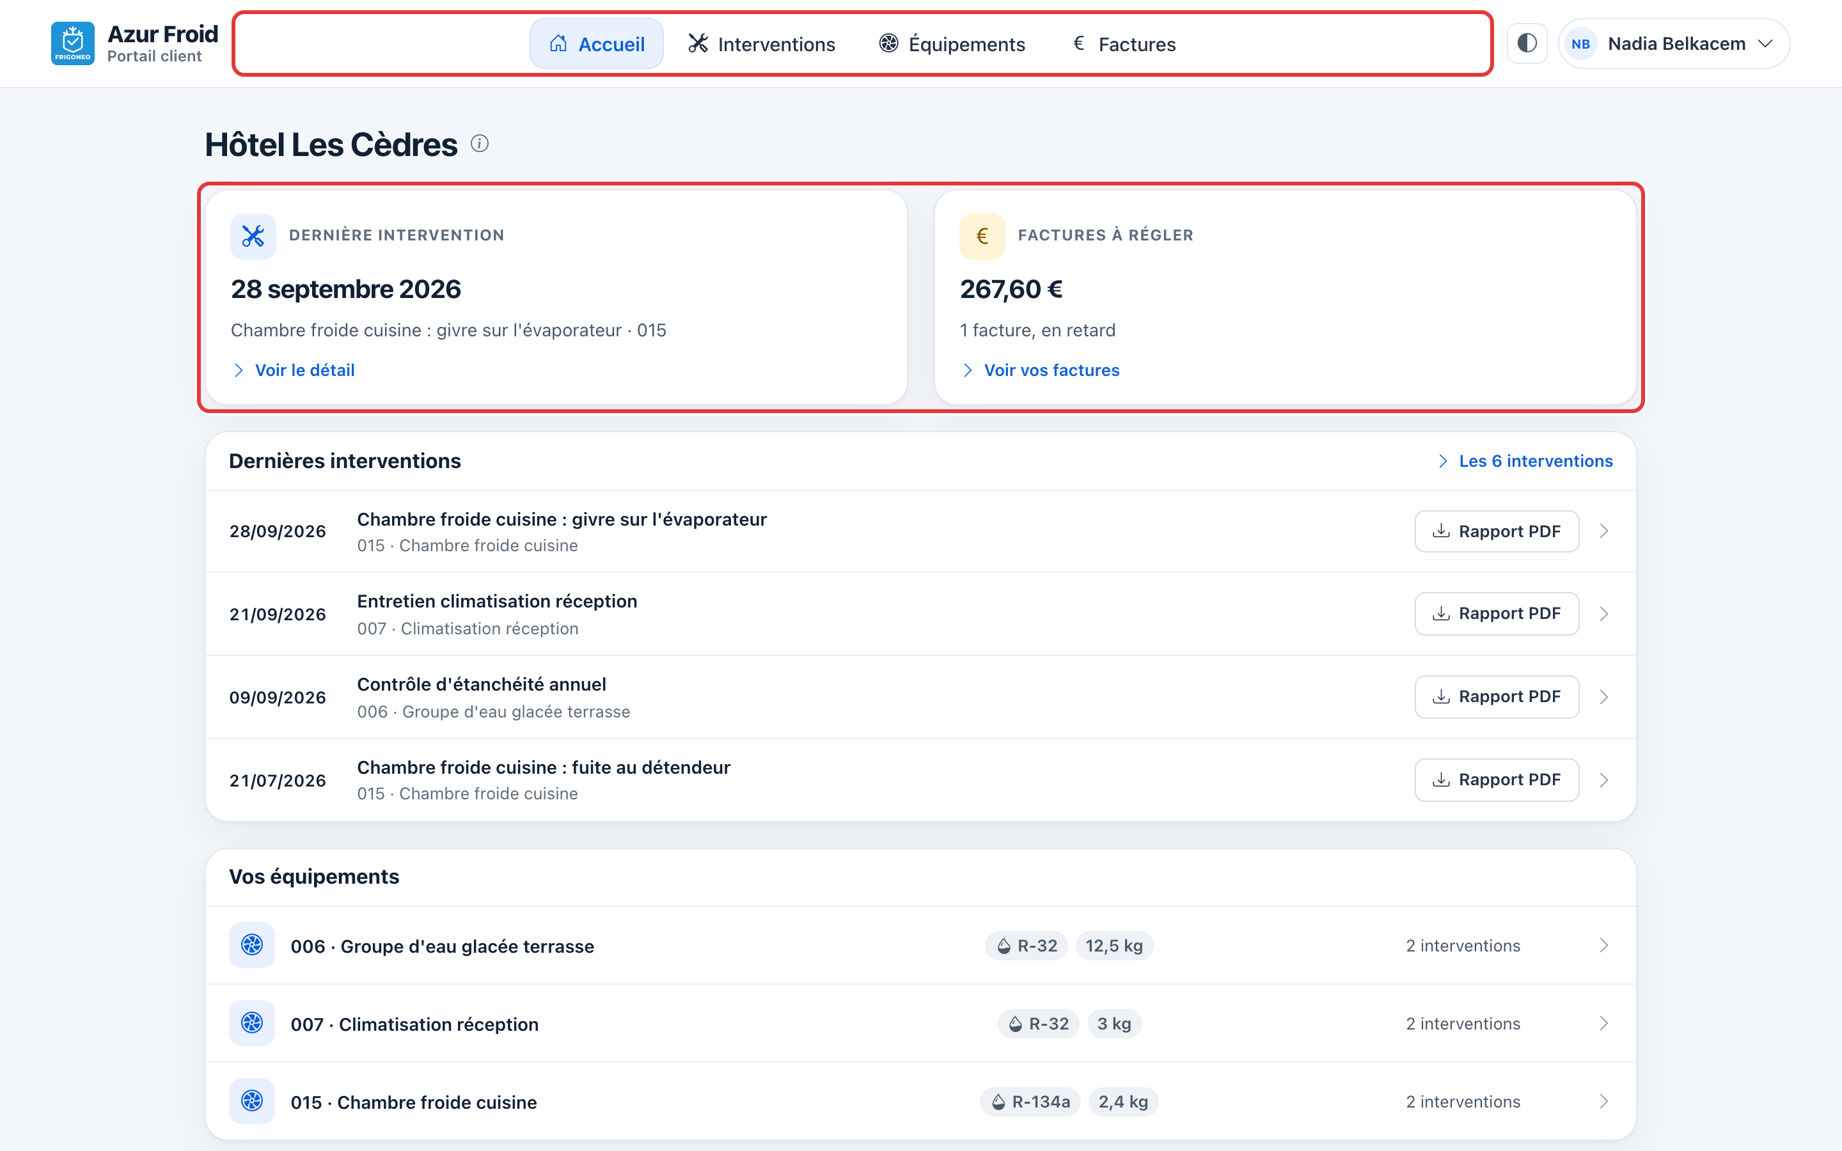View Les 6 interventions link

coord(1525,460)
